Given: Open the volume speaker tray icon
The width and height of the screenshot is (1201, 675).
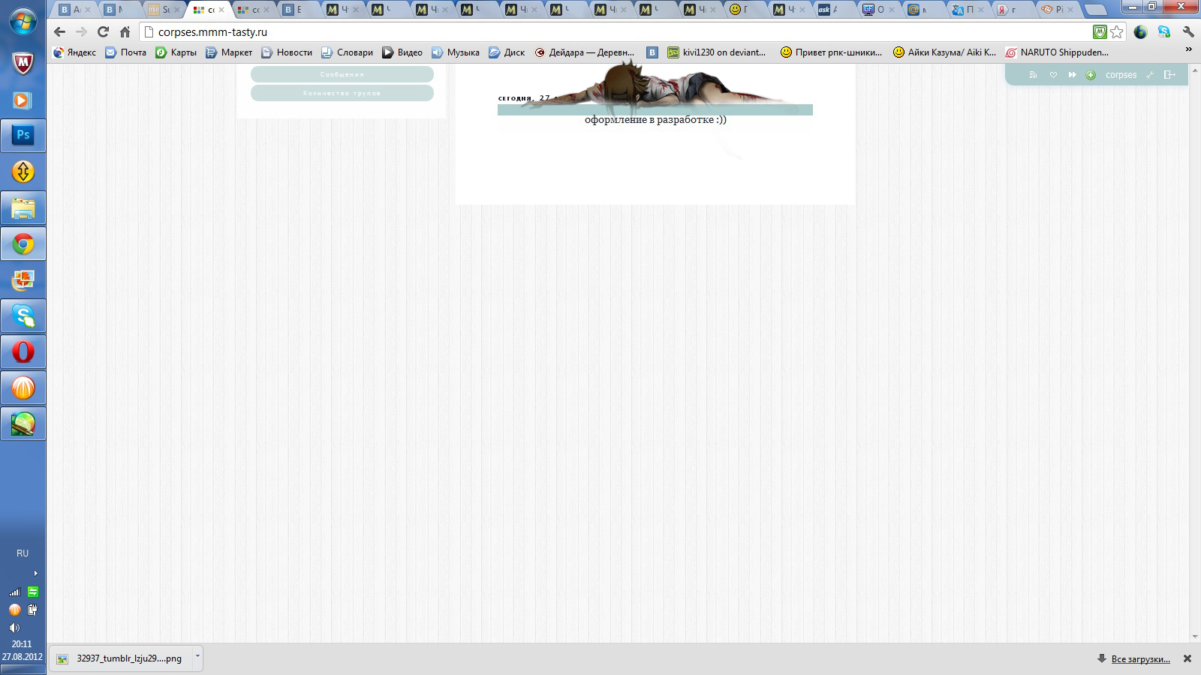Looking at the screenshot, I should pos(14,628).
